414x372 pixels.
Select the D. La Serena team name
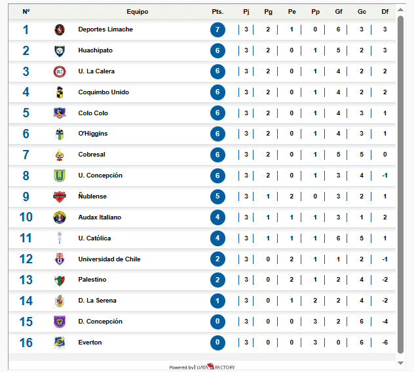97,301
